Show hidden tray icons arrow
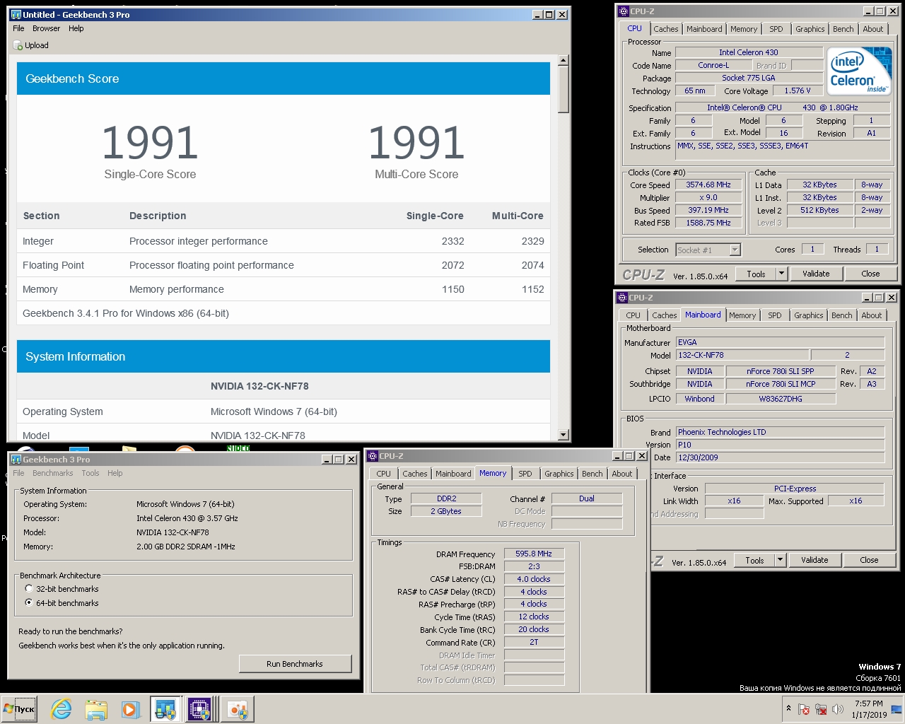 point(788,708)
